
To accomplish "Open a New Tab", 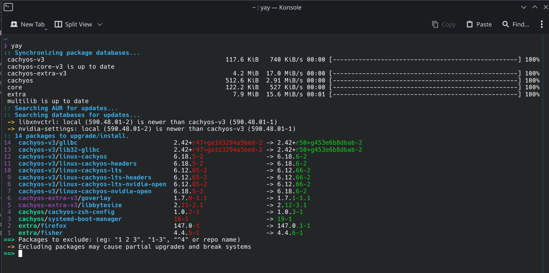I will click(x=27, y=24).
